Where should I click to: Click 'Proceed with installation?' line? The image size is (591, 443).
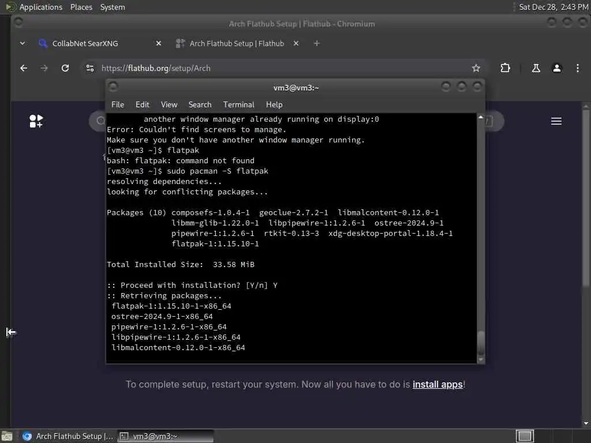pyautogui.click(x=192, y=285)
